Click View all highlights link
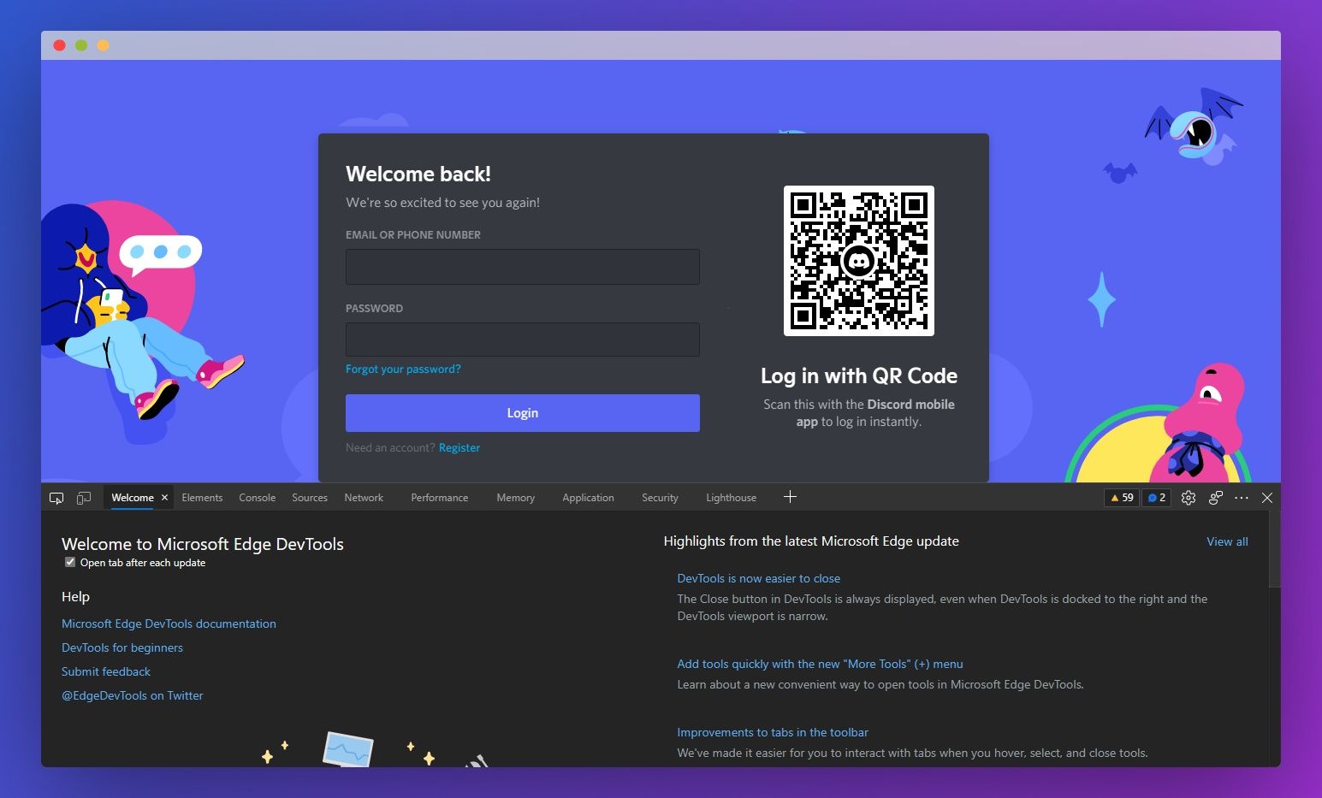The width and height of the screenshot is (1322, 798). click(x=1227, y=541)
